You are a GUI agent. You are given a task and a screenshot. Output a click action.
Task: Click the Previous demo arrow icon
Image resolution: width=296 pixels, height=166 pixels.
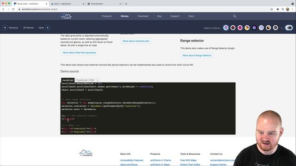[5, 28]
